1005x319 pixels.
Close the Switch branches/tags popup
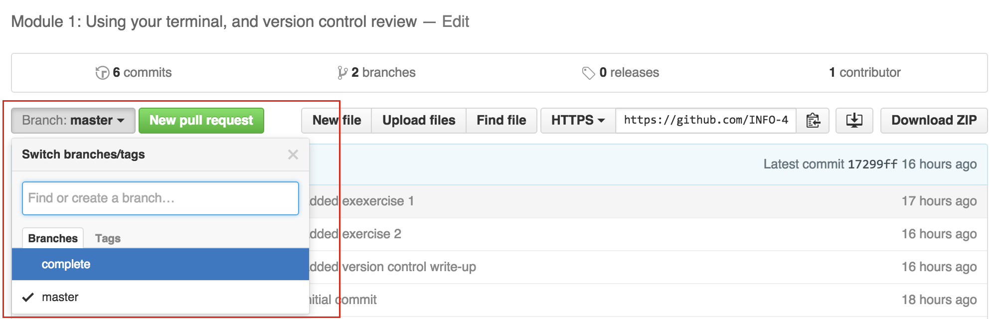coord(293,155)
